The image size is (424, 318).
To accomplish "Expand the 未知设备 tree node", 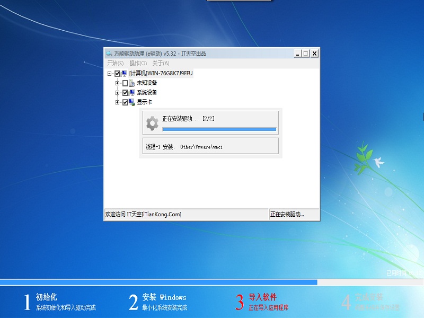I will [x=118, y=83].
